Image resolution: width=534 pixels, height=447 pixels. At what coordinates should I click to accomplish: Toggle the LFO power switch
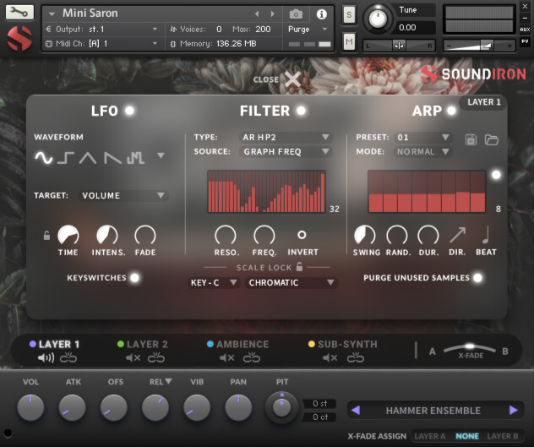coord(129,111)
